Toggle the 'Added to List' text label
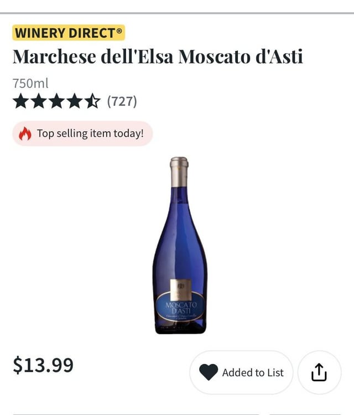 253,373
